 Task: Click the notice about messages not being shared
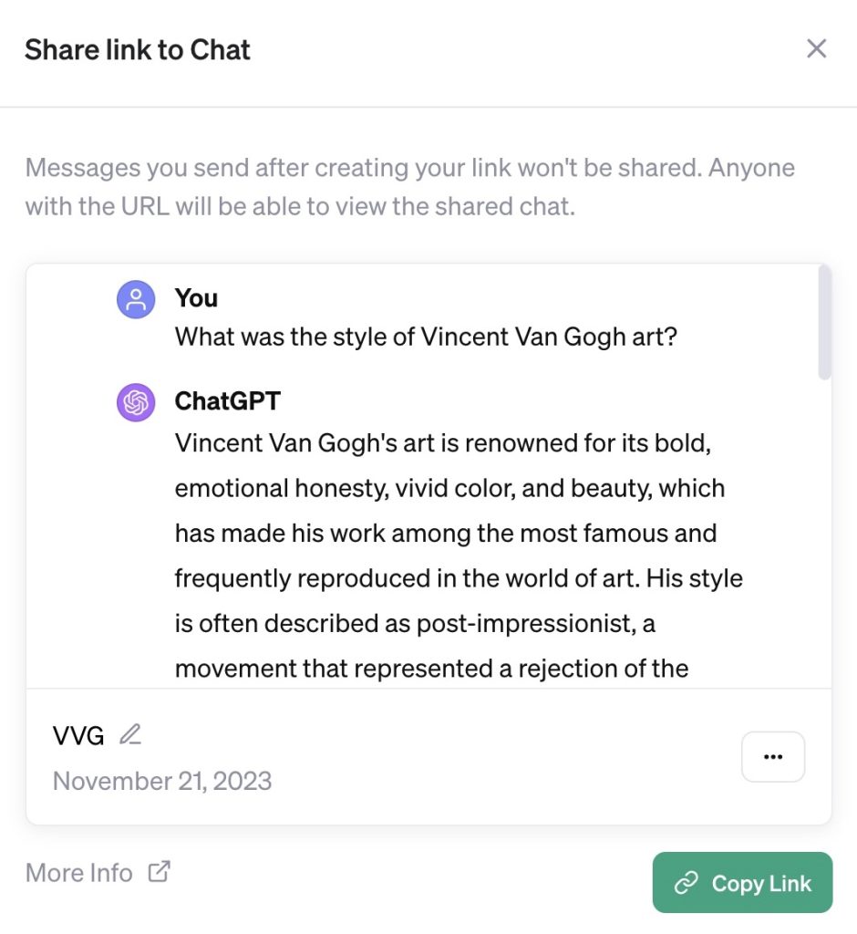click(409, 187)
